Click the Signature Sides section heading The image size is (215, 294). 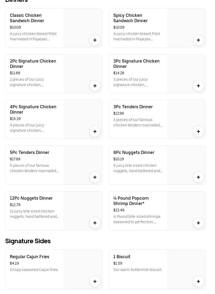(x=28, y=241)
